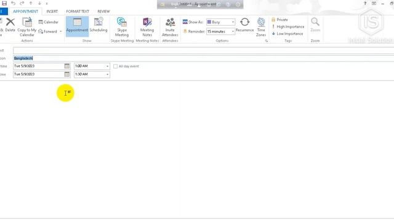
Task: Delete the appointment
Action: pos(10,25)
